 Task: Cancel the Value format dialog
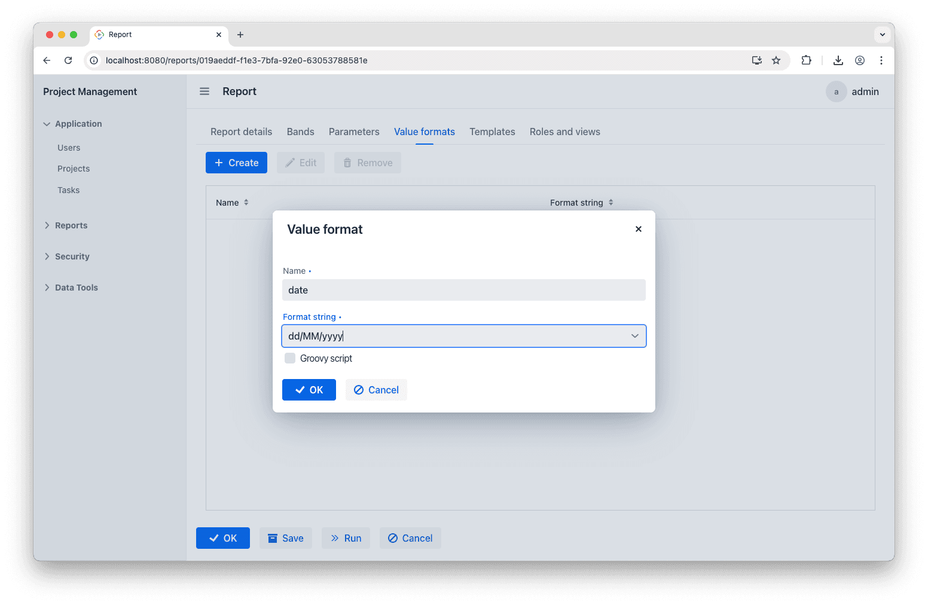[376, 390]
